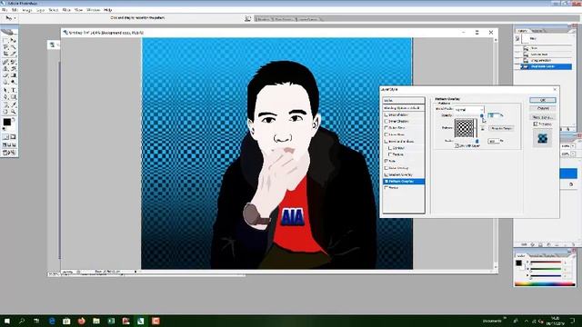The width and height of the screenshot is (582, 327).
Task: Toggle the Drop Shadow checkbox
Action: pyautogui.click(x=386, y=115)
